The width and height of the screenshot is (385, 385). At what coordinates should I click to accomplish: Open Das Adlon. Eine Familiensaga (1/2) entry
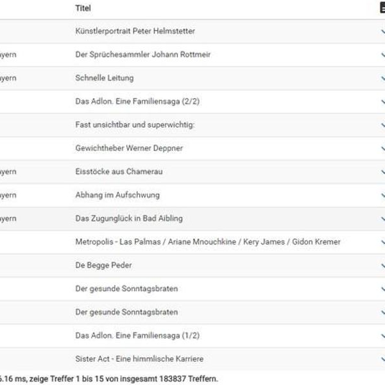[x=137, y=336]
